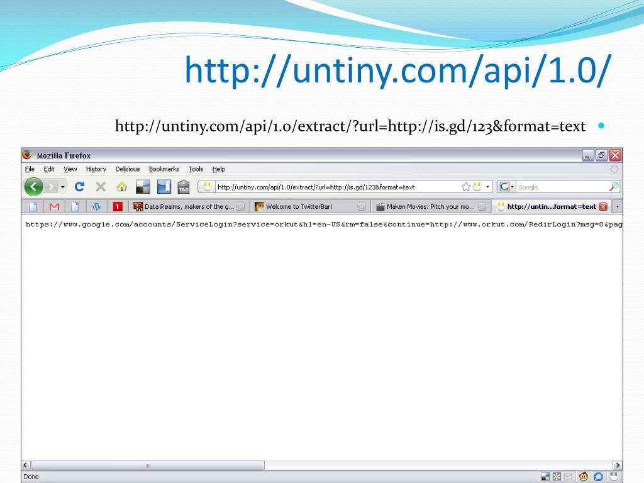Screen dimensions: 644x483
Task: Restore down the Mozilla Firefox window
Action: pos(601,155)
